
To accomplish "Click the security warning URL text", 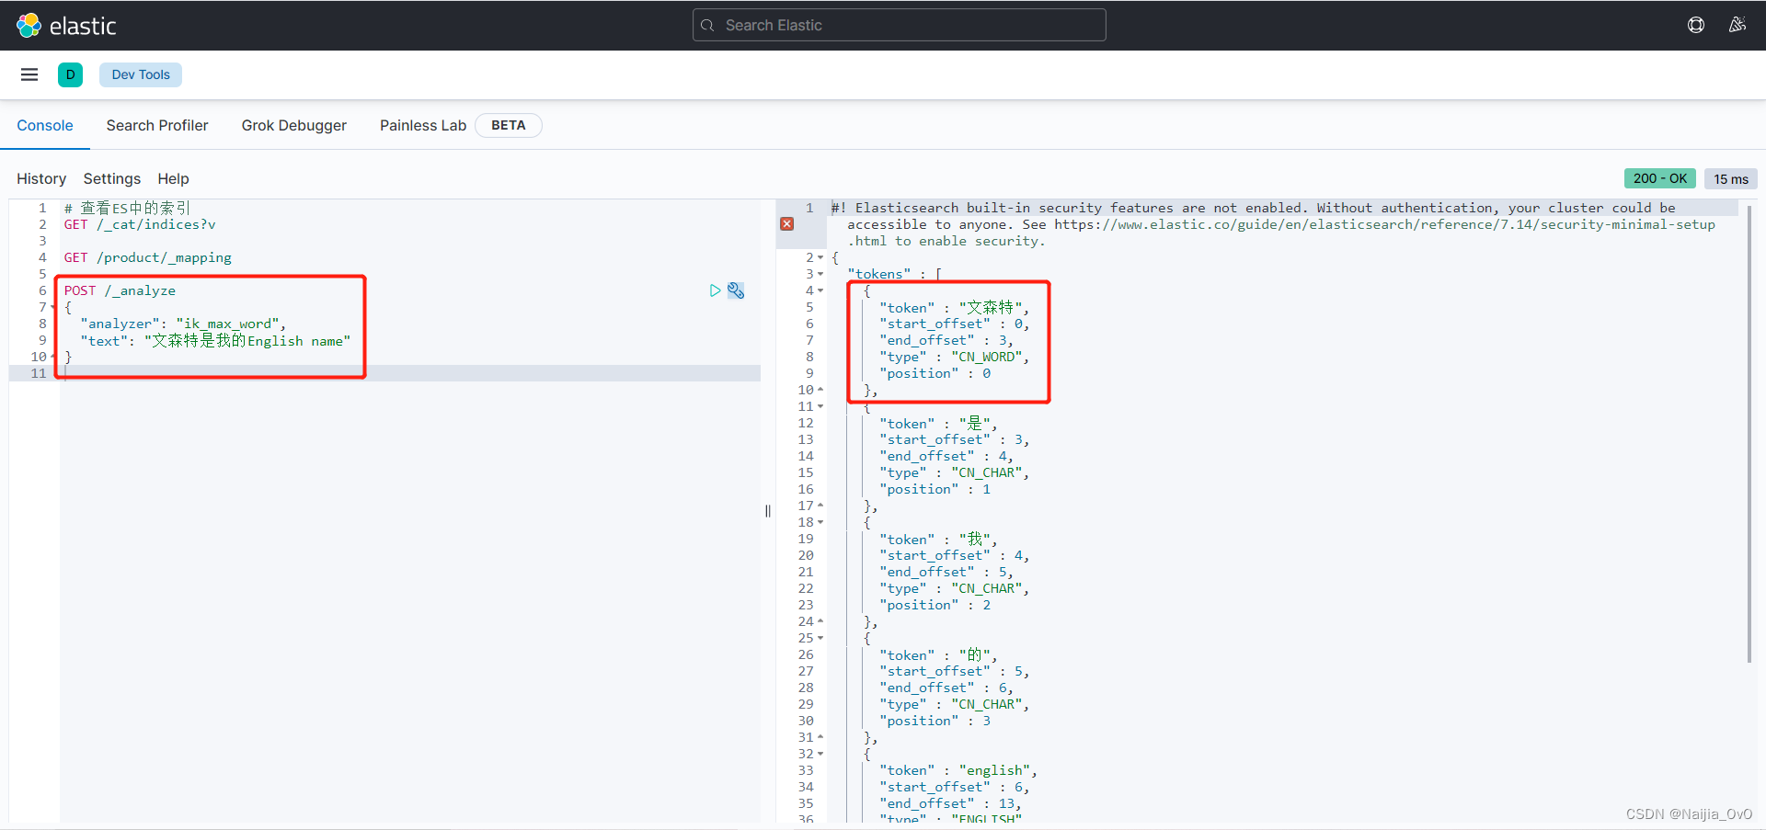I will (1384, 224).
